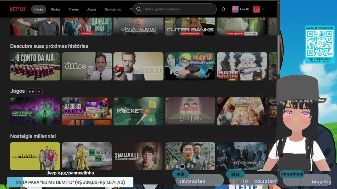Open the Naruto Shippuden card

[190, 66]
